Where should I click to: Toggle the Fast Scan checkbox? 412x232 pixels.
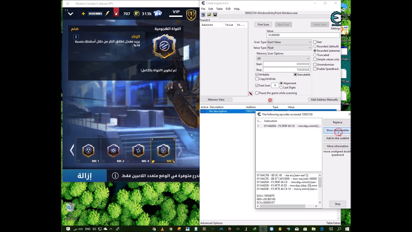[257, 85]
